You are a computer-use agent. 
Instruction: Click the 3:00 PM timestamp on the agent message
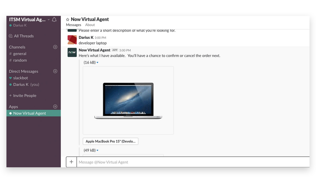(125, 50)
